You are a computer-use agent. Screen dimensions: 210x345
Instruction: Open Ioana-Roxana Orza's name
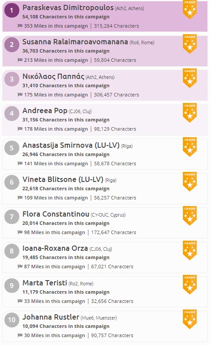pyautogui.click(x=55, y=248)
